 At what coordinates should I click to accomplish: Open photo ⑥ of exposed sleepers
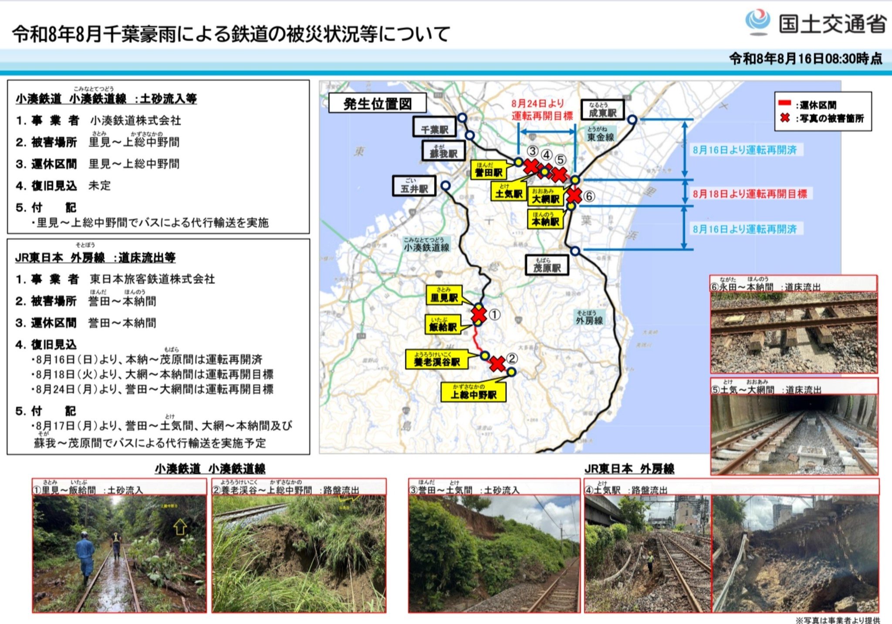point(794,333)
